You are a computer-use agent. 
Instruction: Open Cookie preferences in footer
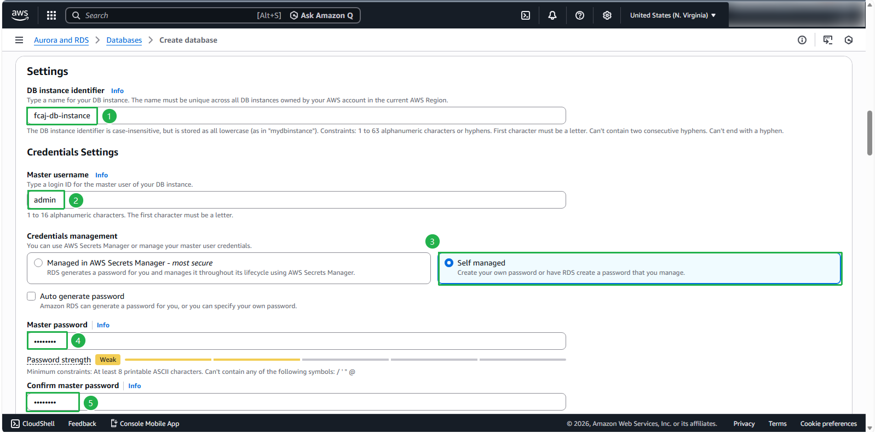coord(828,424)
